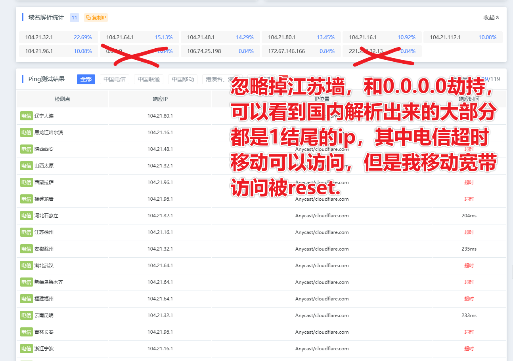Click the 超时 result in 福建龙岩 row
The width and height of the screenshot is (513, 361).
point(469,199)
